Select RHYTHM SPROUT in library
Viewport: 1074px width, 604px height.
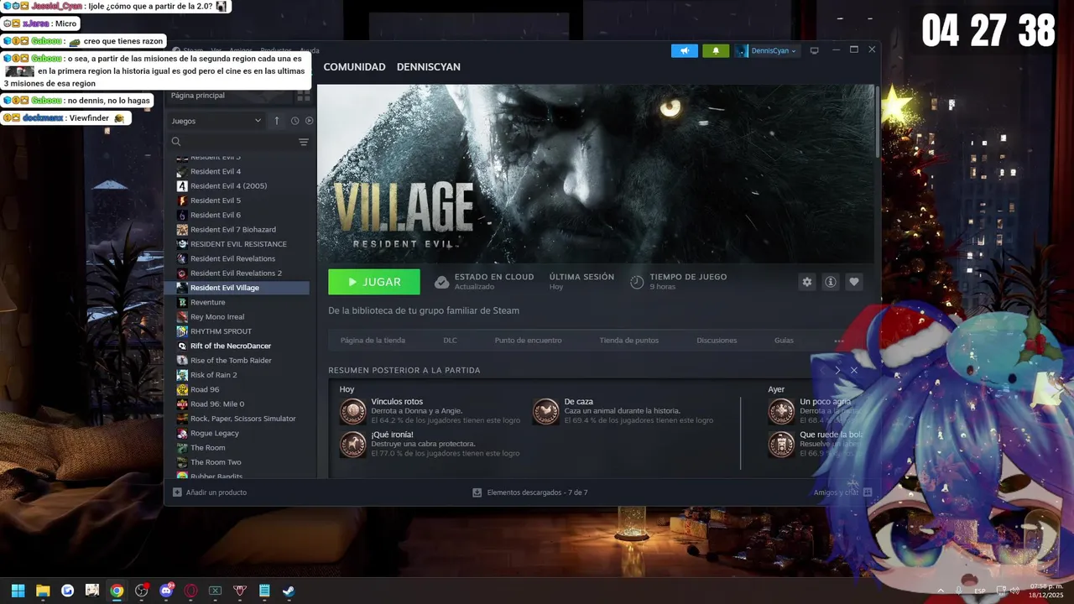pos(221,331)
